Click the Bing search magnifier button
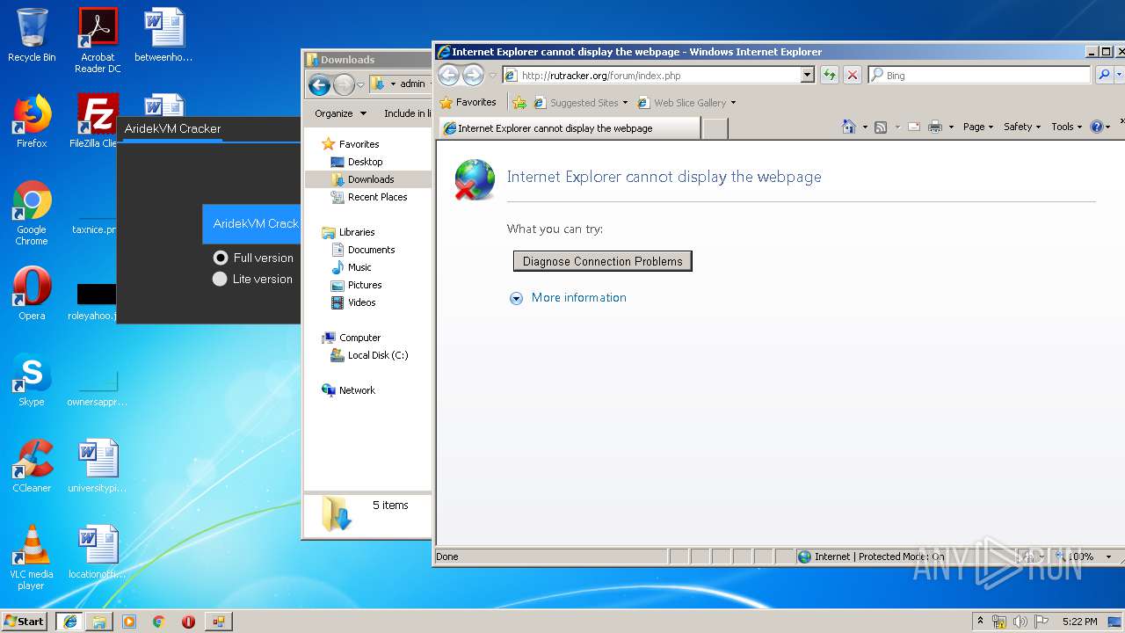Image resolution: width=1125 pixels, height=633 pixels. [x=1104, y=76]
